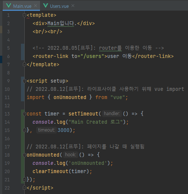This screenshot has height=194, width=188.
Task: Click the br tags on line 3
Action: click(47, 31)
